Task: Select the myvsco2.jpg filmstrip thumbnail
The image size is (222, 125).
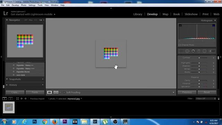Action: pyautogui.click(x=9, y=107)
